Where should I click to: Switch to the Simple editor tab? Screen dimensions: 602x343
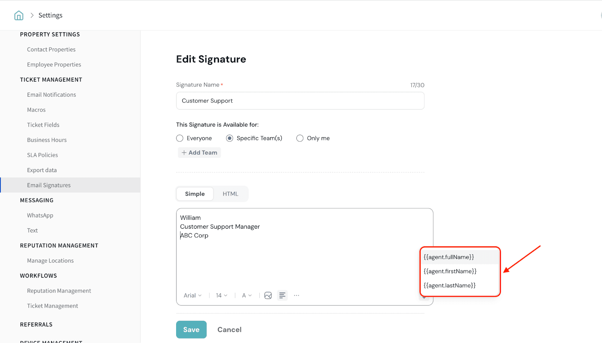[x=195, y=194]
